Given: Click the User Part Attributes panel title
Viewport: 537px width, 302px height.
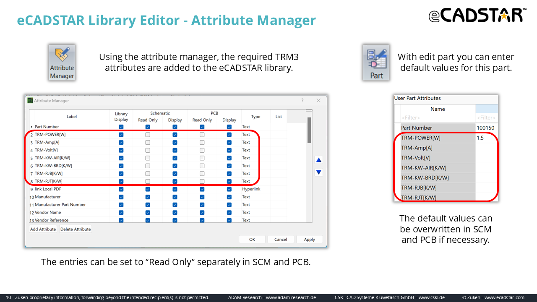Looking at the screenshot, I should point(417,98).
